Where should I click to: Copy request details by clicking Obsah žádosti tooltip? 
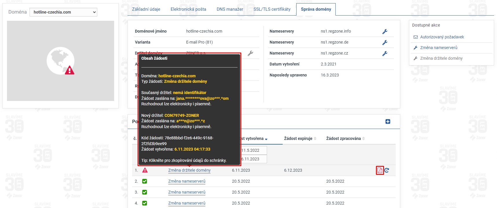pyautogui.click(x=189, y=109)
